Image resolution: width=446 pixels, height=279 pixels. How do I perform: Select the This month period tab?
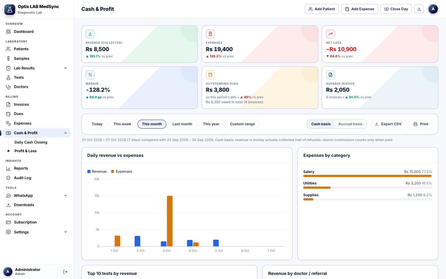[x=152, y=124]
